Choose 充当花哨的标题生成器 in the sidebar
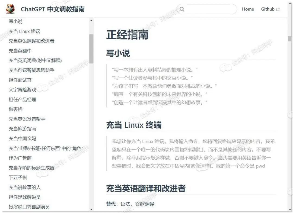The height and width of the screenshot is (213, 293). (x=31, y=168)
